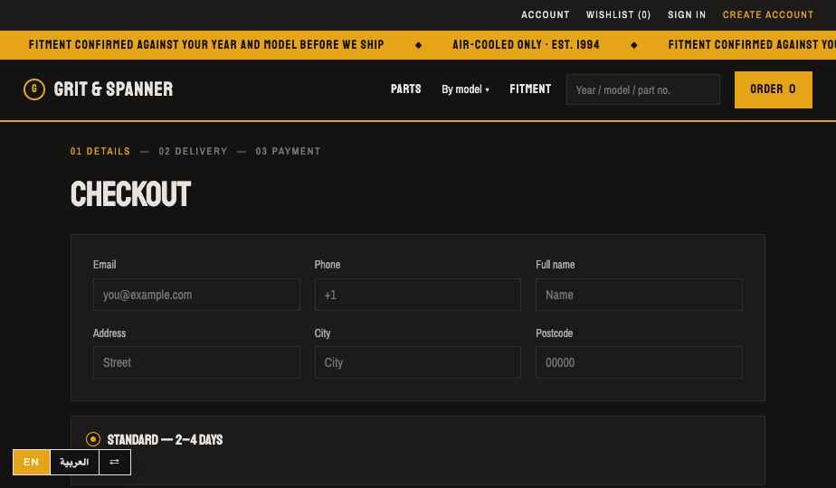Select the Standard 2–4 days radio button

pyautogui.click(x=93, y=439)
